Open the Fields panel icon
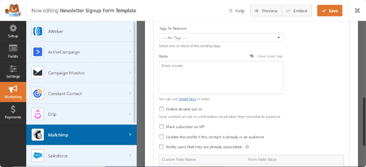 point(13,48)
